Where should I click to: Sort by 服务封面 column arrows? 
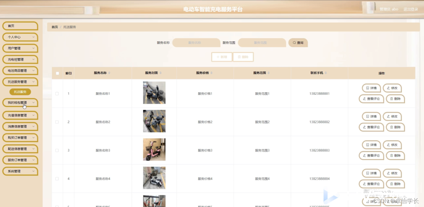pyautogui.click(x=160, y=73)
